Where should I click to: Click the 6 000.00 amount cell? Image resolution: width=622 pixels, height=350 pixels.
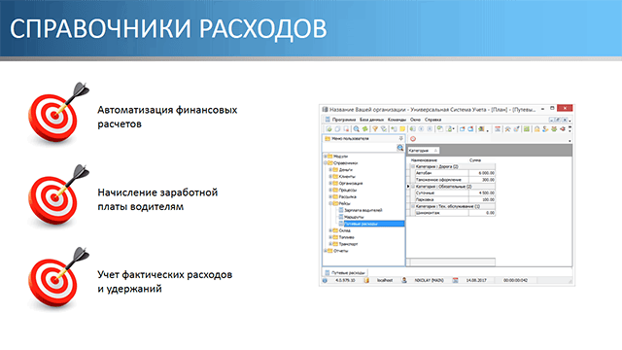(482, 173)
